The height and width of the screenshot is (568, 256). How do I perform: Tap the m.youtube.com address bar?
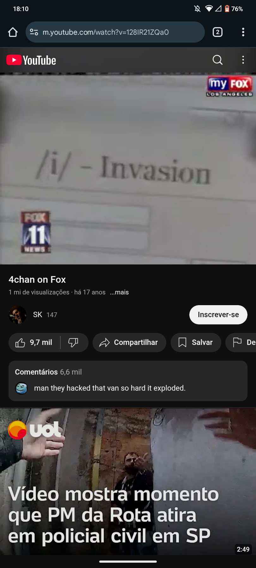(115, 32)
